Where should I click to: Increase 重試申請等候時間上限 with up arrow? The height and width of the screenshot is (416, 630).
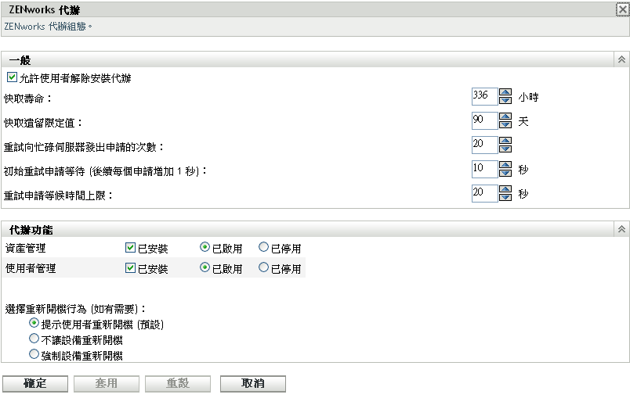505,189
